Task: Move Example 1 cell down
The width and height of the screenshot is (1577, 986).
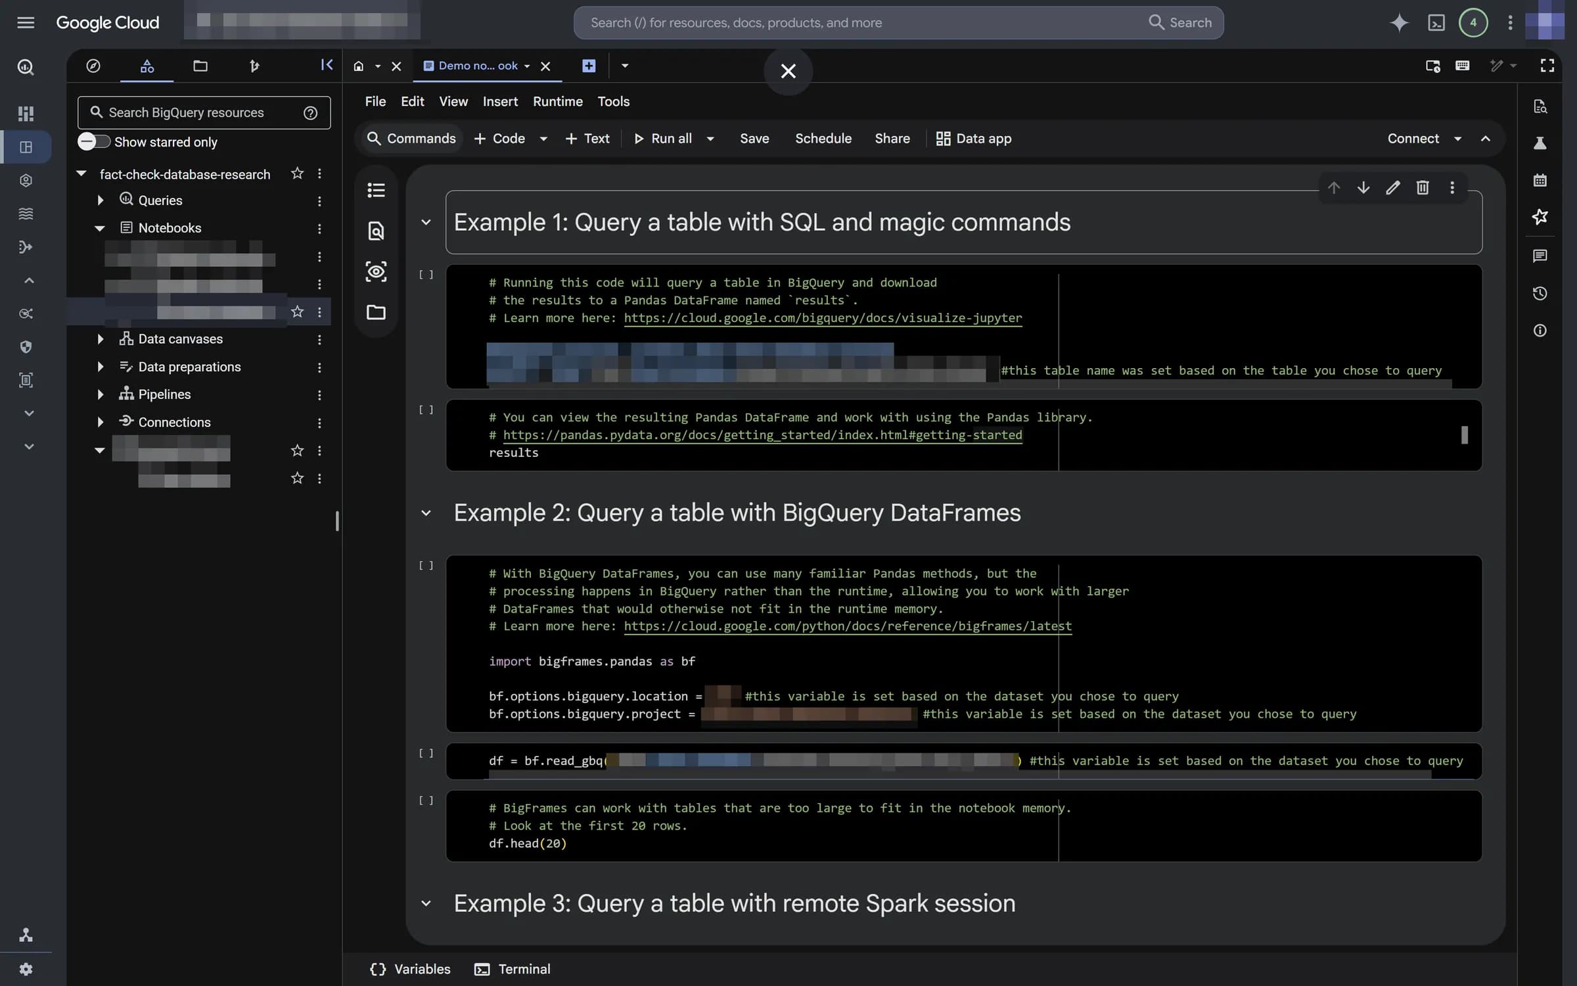Action: [x=1363, y=188]
